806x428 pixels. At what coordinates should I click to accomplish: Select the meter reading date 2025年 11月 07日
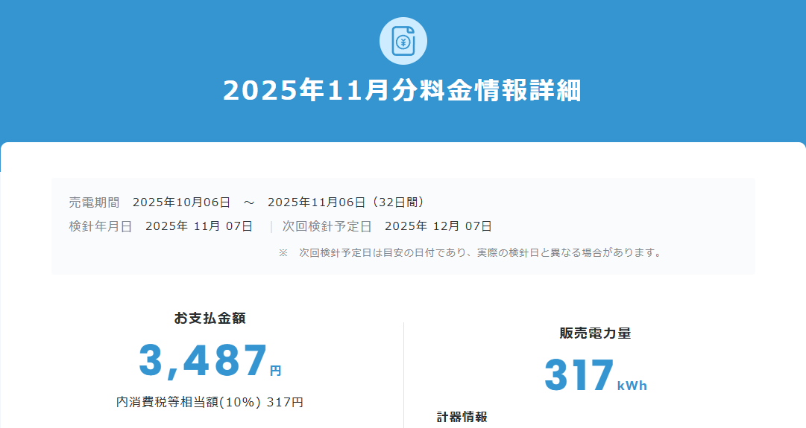[199, 226]
